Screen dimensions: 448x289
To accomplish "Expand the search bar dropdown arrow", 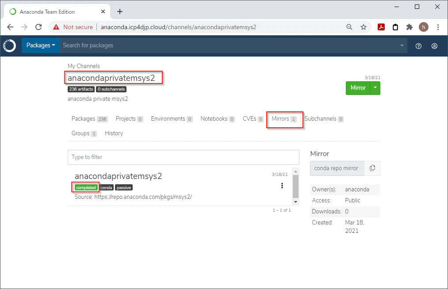I will pyautogui.click(x=402, y=46).
